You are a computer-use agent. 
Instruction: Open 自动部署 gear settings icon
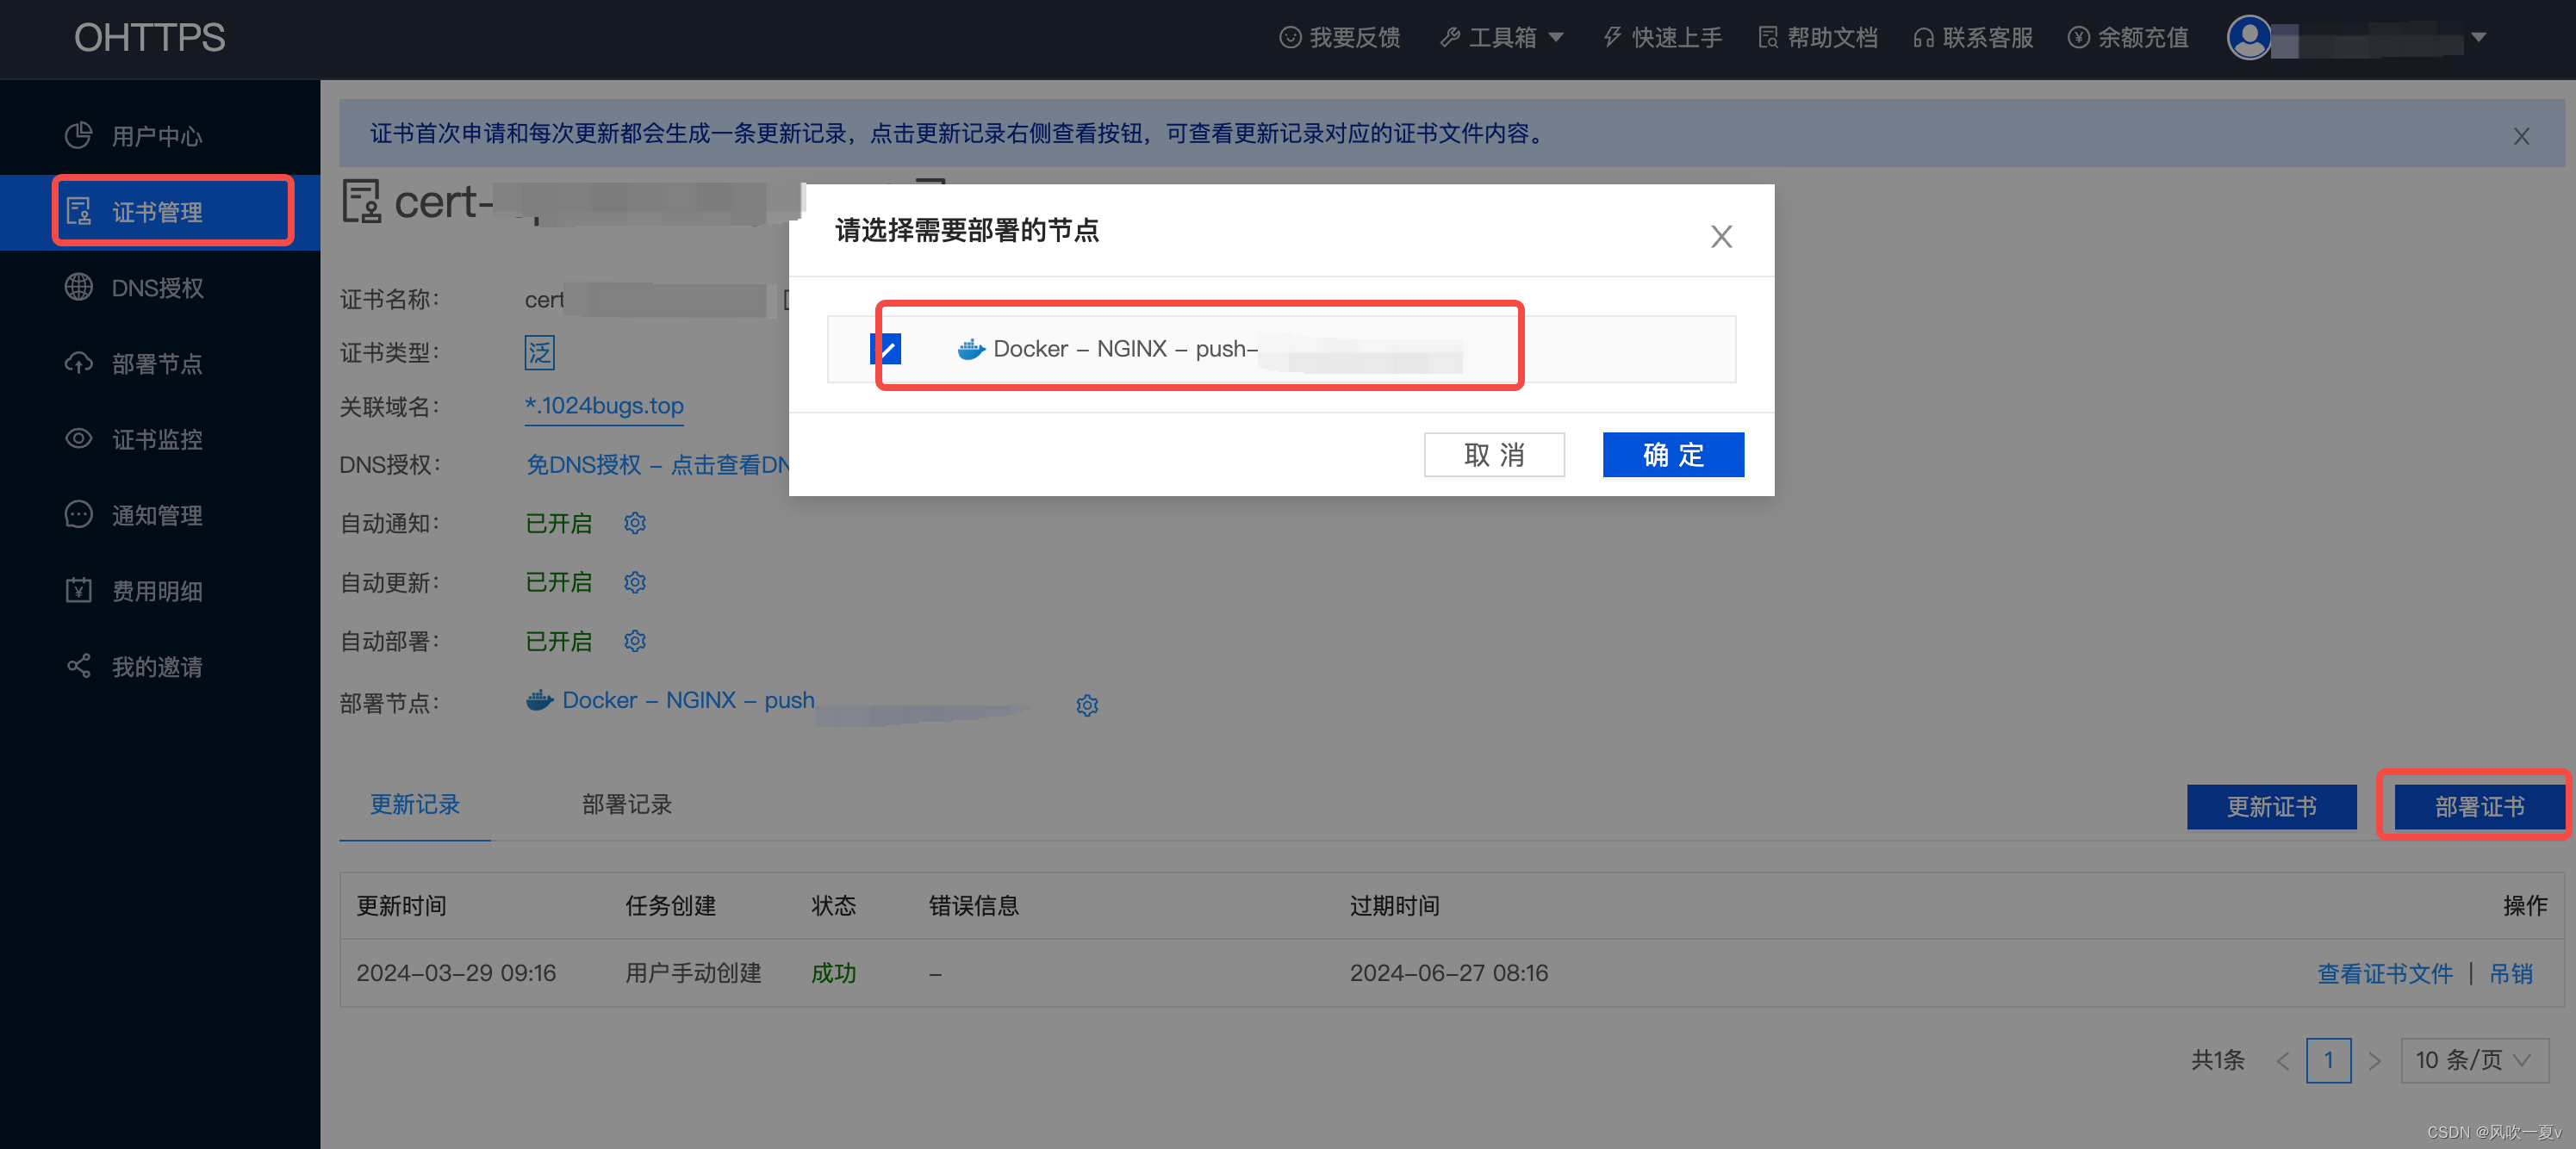635,641
